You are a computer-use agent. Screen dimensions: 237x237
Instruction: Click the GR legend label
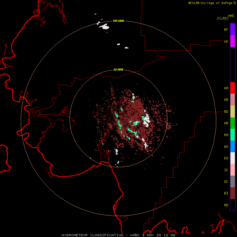point(226,100)
